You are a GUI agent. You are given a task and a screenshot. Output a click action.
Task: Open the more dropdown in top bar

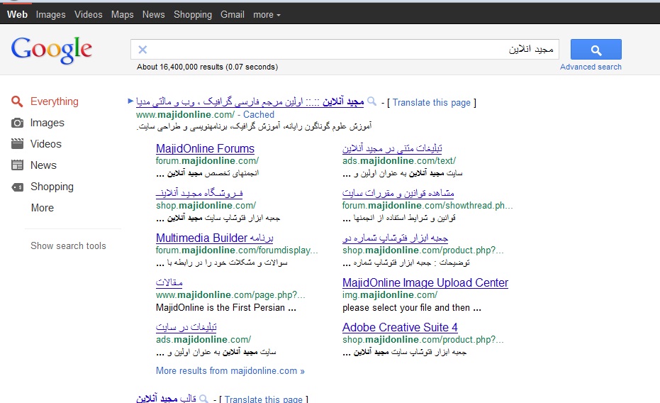coord(267,15)
